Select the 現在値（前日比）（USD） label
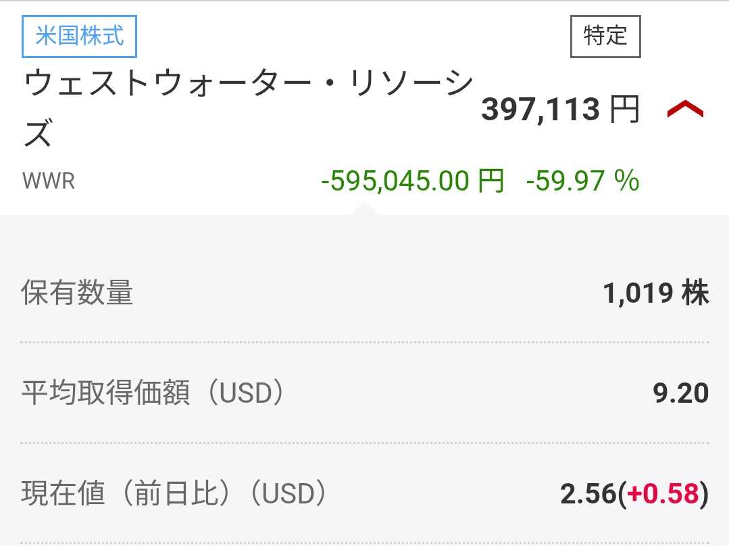 [175, 494]
